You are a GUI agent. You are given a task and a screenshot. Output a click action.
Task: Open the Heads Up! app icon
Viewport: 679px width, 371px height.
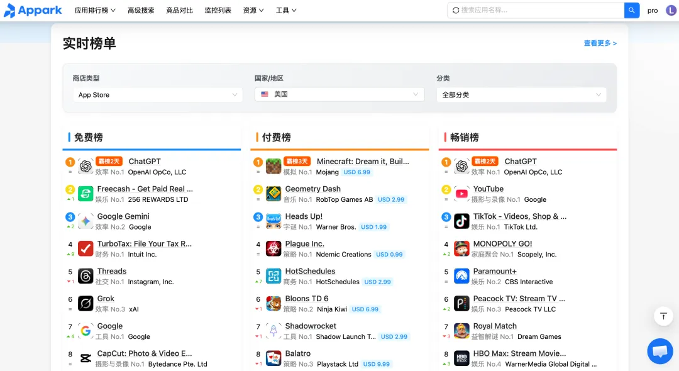(273, 221)
